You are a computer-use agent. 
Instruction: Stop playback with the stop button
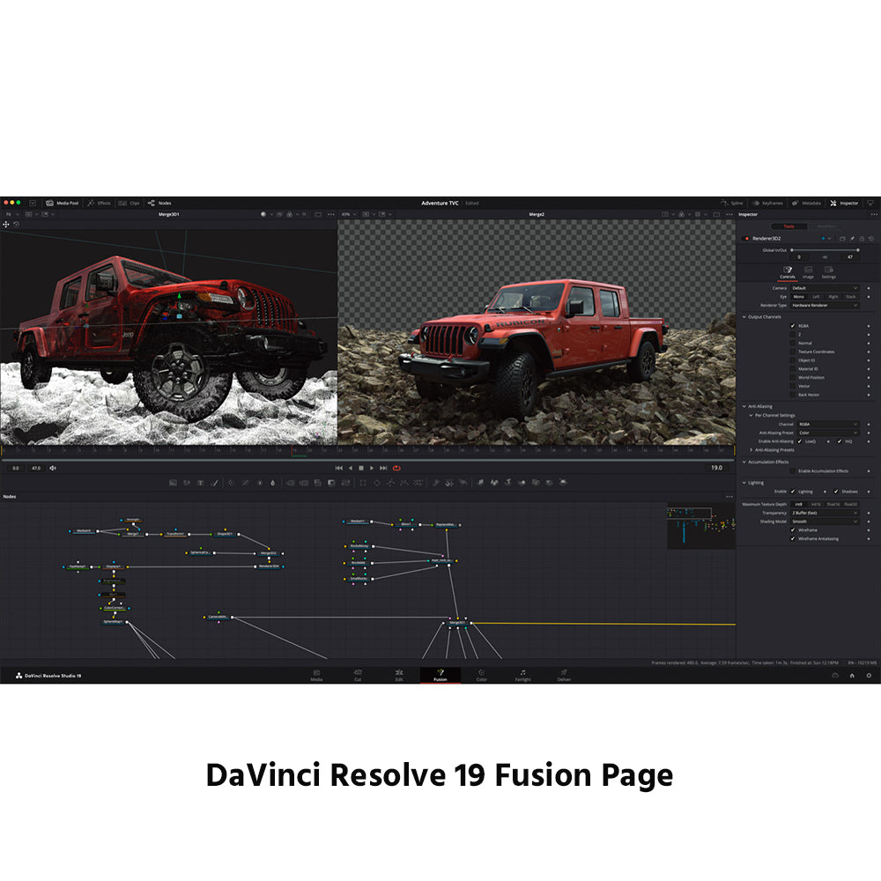pos(361,468)
